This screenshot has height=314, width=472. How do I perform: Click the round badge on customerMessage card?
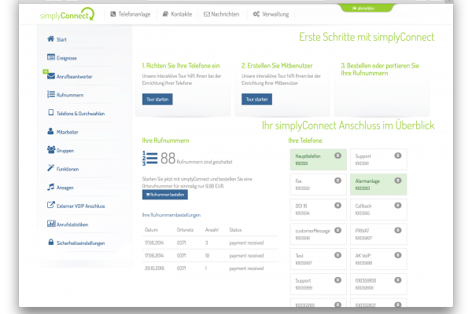[x=337, y=231]
